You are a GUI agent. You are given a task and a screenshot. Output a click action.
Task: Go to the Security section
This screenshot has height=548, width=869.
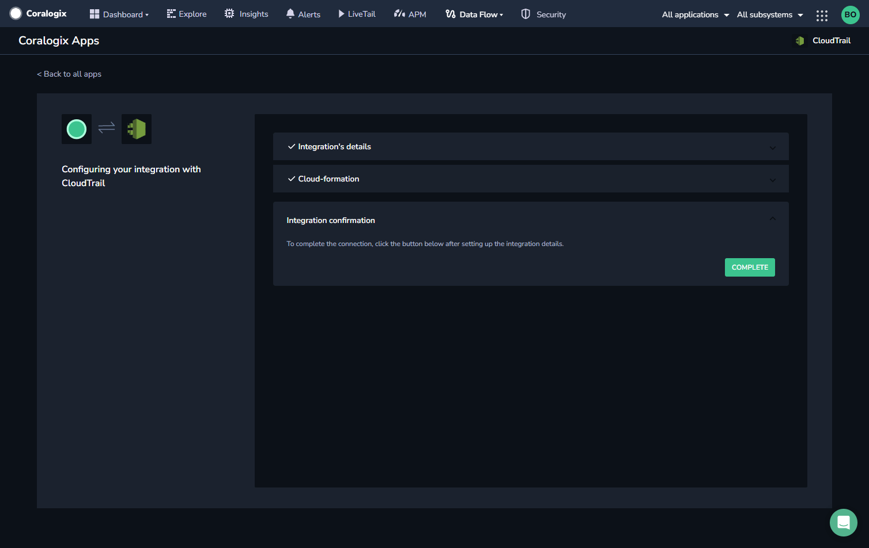tap(543, 14)
